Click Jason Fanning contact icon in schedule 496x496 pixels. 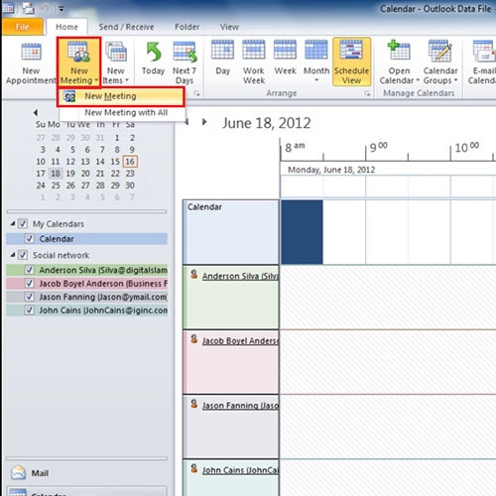coord(194,404)
